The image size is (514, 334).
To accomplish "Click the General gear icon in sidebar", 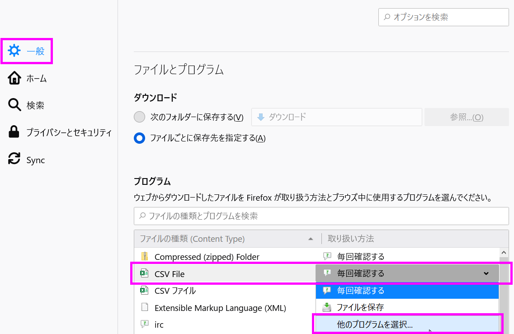I will 14,51.
